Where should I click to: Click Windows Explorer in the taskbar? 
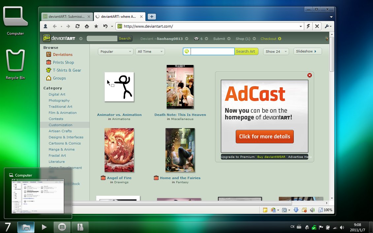26,227
